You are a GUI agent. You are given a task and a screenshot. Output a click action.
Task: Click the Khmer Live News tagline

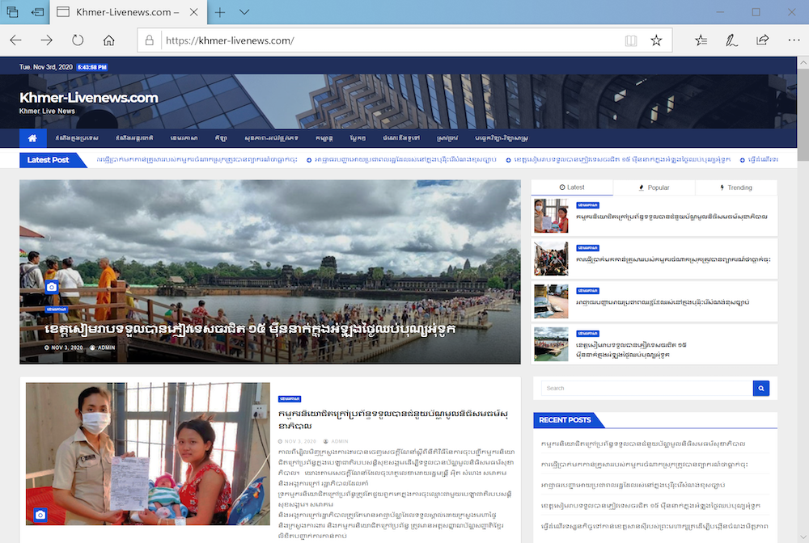[x=47, y=112]
